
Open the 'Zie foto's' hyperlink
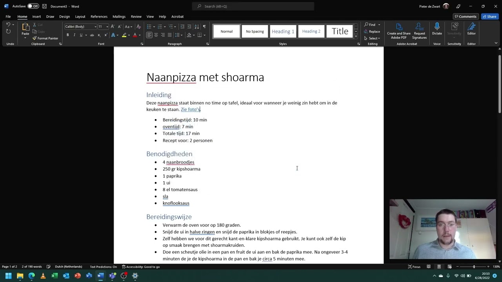click(x=190, y=109)
